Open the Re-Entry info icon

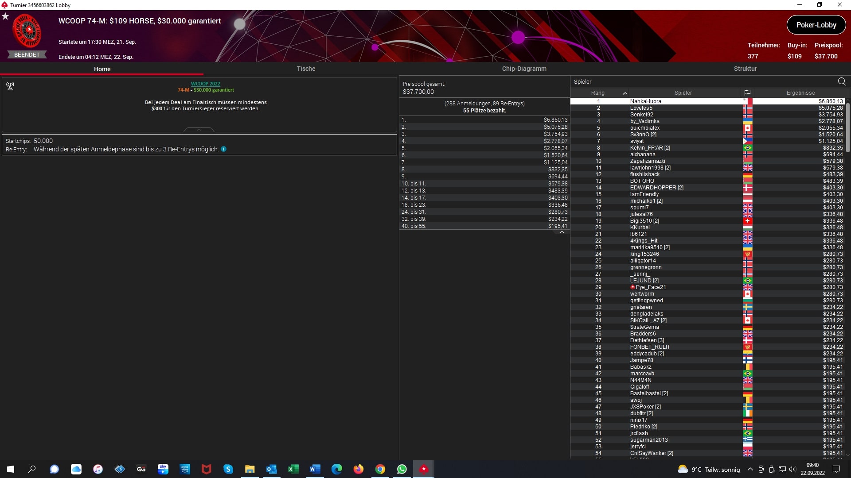coord(224,149)
